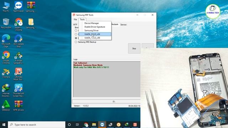The height and width of the screenshot is (128, 228).
Task: Choose UsbDk_1.0.22_x86 menu entry
Action: [95, 38]
